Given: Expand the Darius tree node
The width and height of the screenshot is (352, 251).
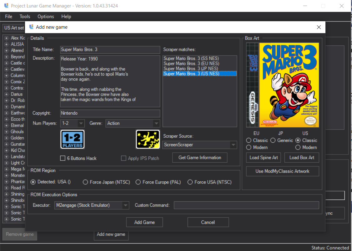Looking at the screenshot, I should [7, 94].
